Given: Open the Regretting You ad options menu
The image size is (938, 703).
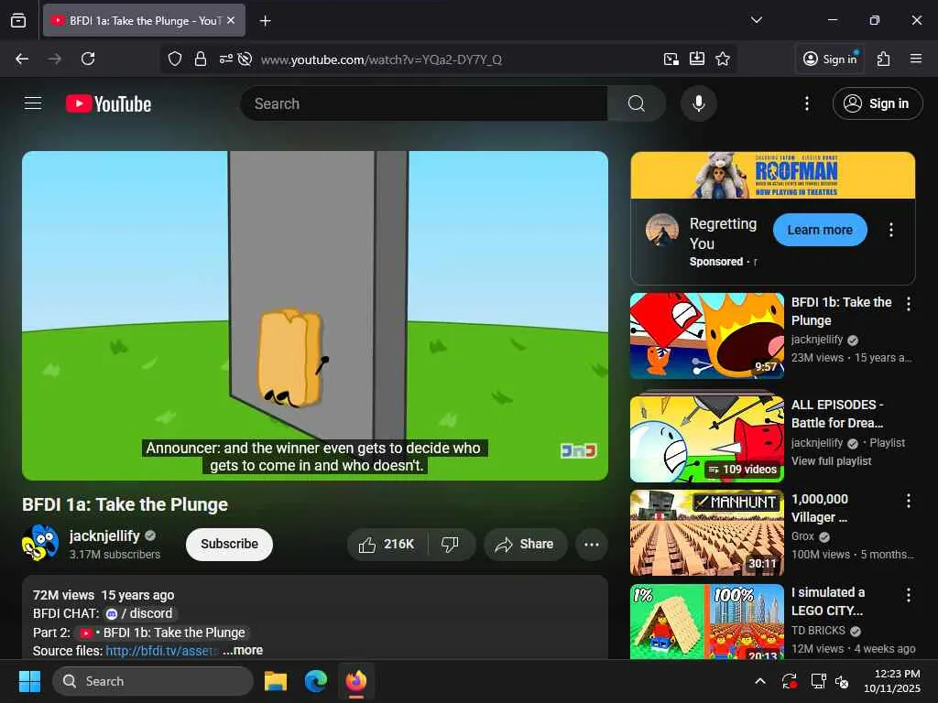Looking at the screenshot, I should coord(890,230).
